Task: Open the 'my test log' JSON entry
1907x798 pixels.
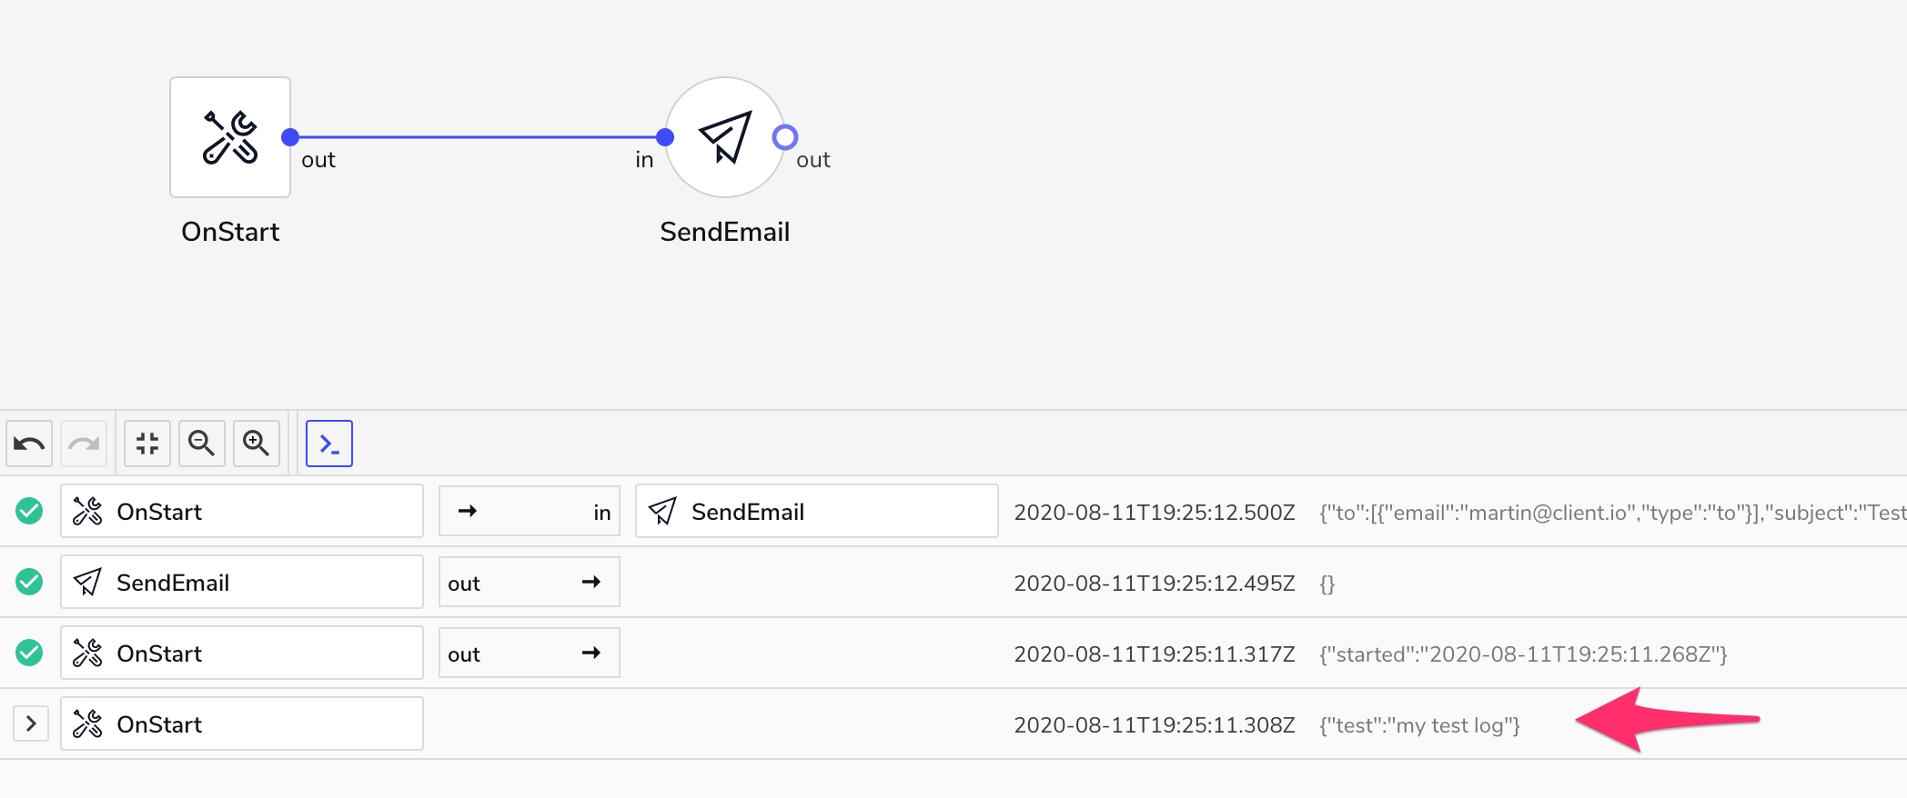Action: click(1419, 725)
